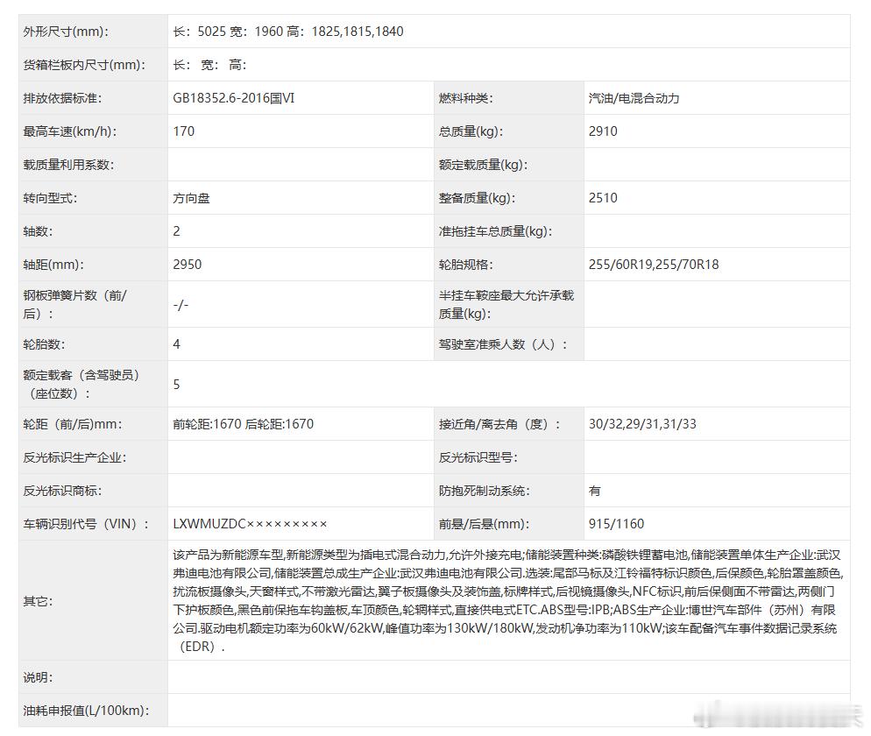This screenshot has width=871, height=736.
Task: Select the 整备质量(kg) label
Action: 477,198
